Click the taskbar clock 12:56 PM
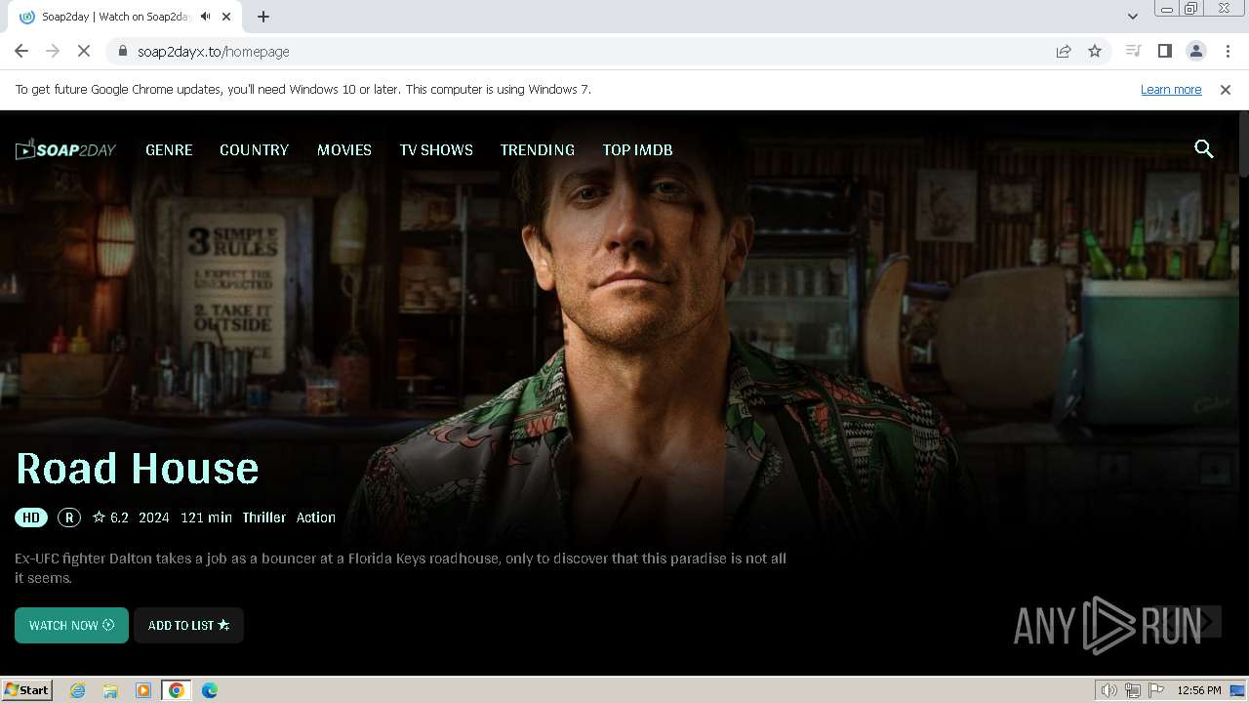 (x=1199, y=690)
